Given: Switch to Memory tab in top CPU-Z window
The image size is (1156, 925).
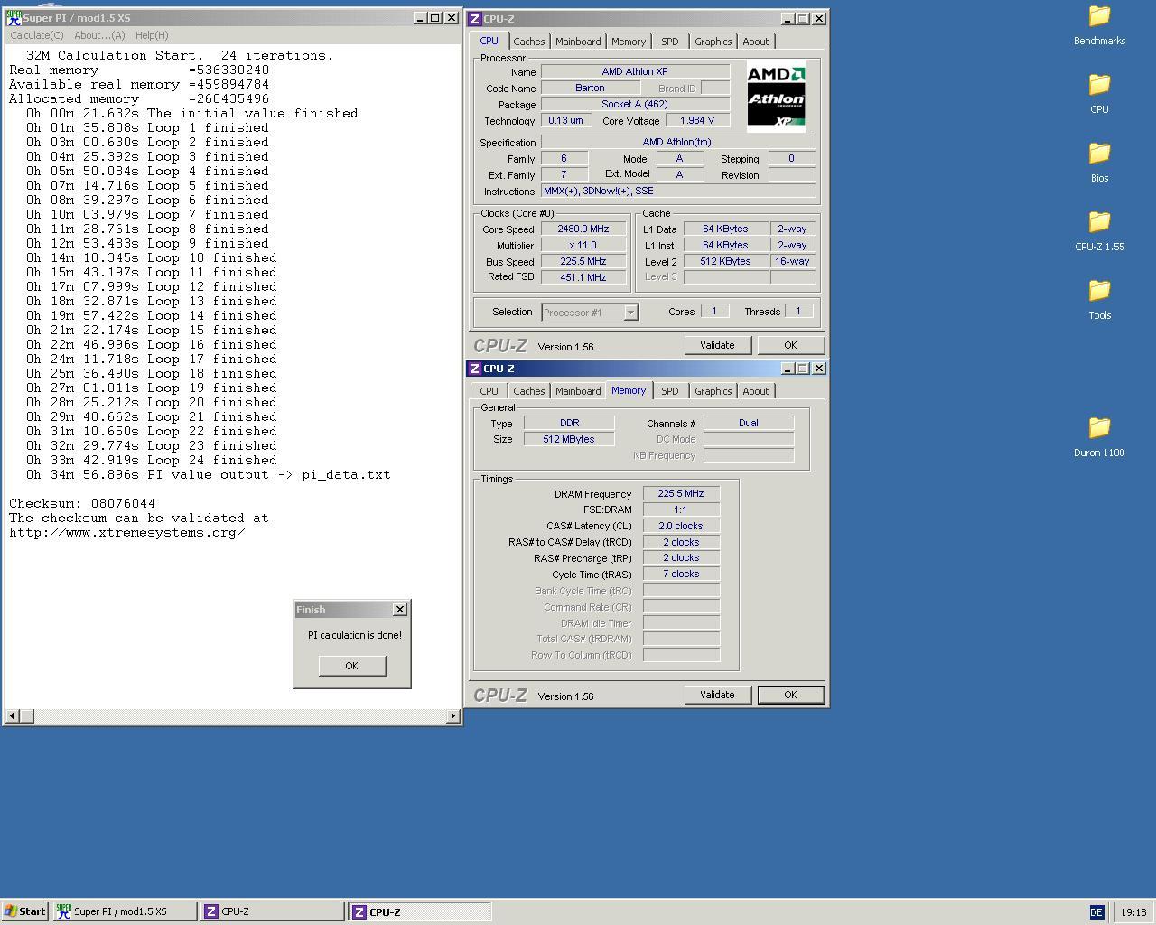Looking at the screenshot, I should [x=629, y=42].
